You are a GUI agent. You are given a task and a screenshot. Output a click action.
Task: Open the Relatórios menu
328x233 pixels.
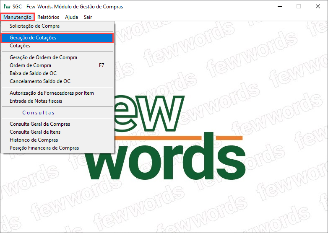pos(48,17)
